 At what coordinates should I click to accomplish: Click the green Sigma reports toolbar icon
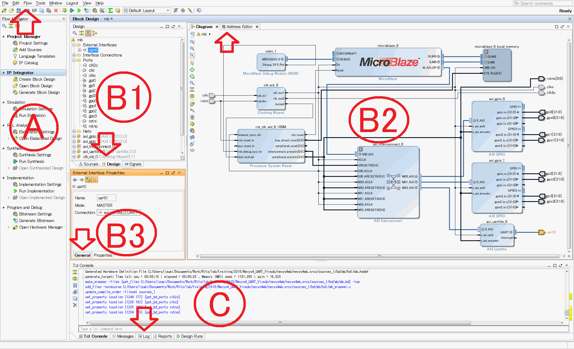[x=110, y=10]
